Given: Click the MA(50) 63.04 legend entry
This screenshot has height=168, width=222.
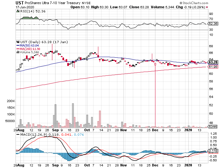Looking at the screenshot, I should pos(29,45).
